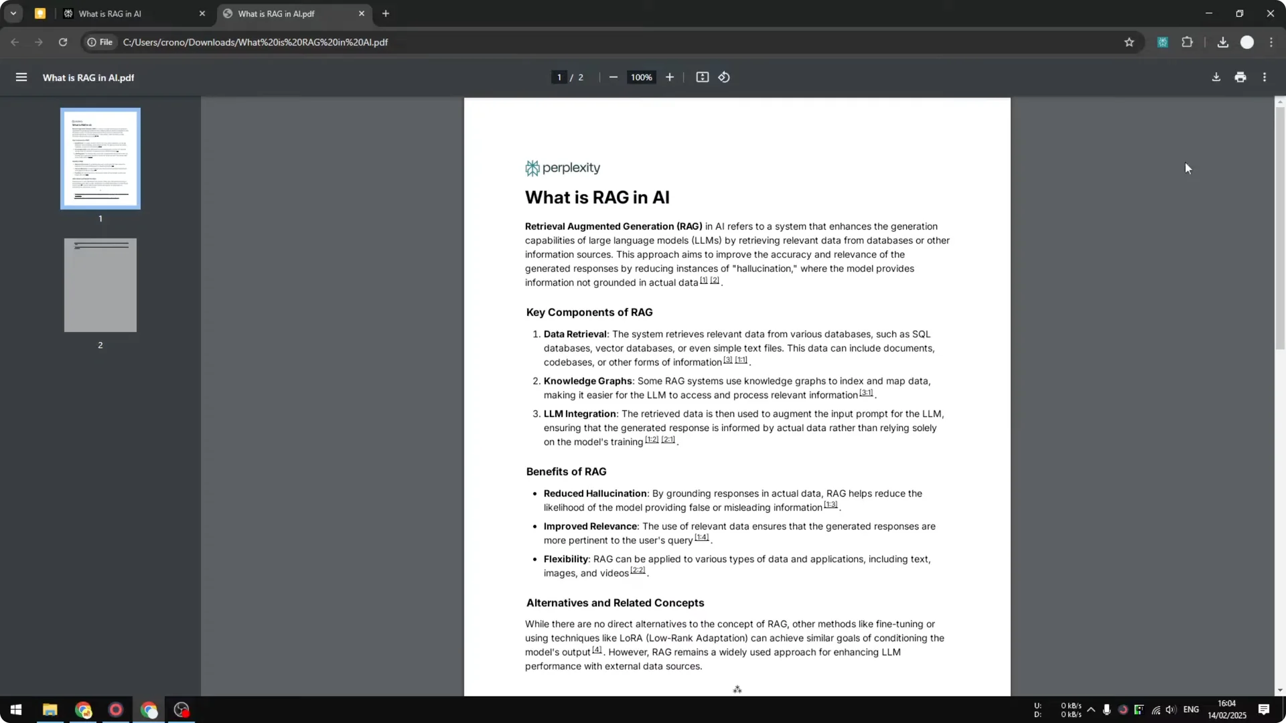Bookmark this page with the star icon

click(x=1129, y=42)
